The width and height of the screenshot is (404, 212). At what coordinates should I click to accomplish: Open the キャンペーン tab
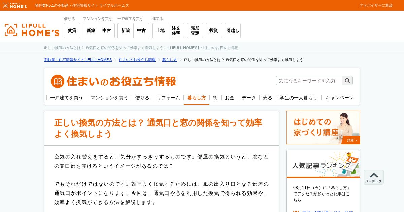point(340,98)
